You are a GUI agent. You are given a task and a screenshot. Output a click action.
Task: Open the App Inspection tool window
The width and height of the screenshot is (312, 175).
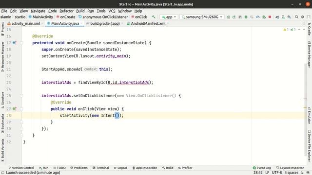pos(145,168)
